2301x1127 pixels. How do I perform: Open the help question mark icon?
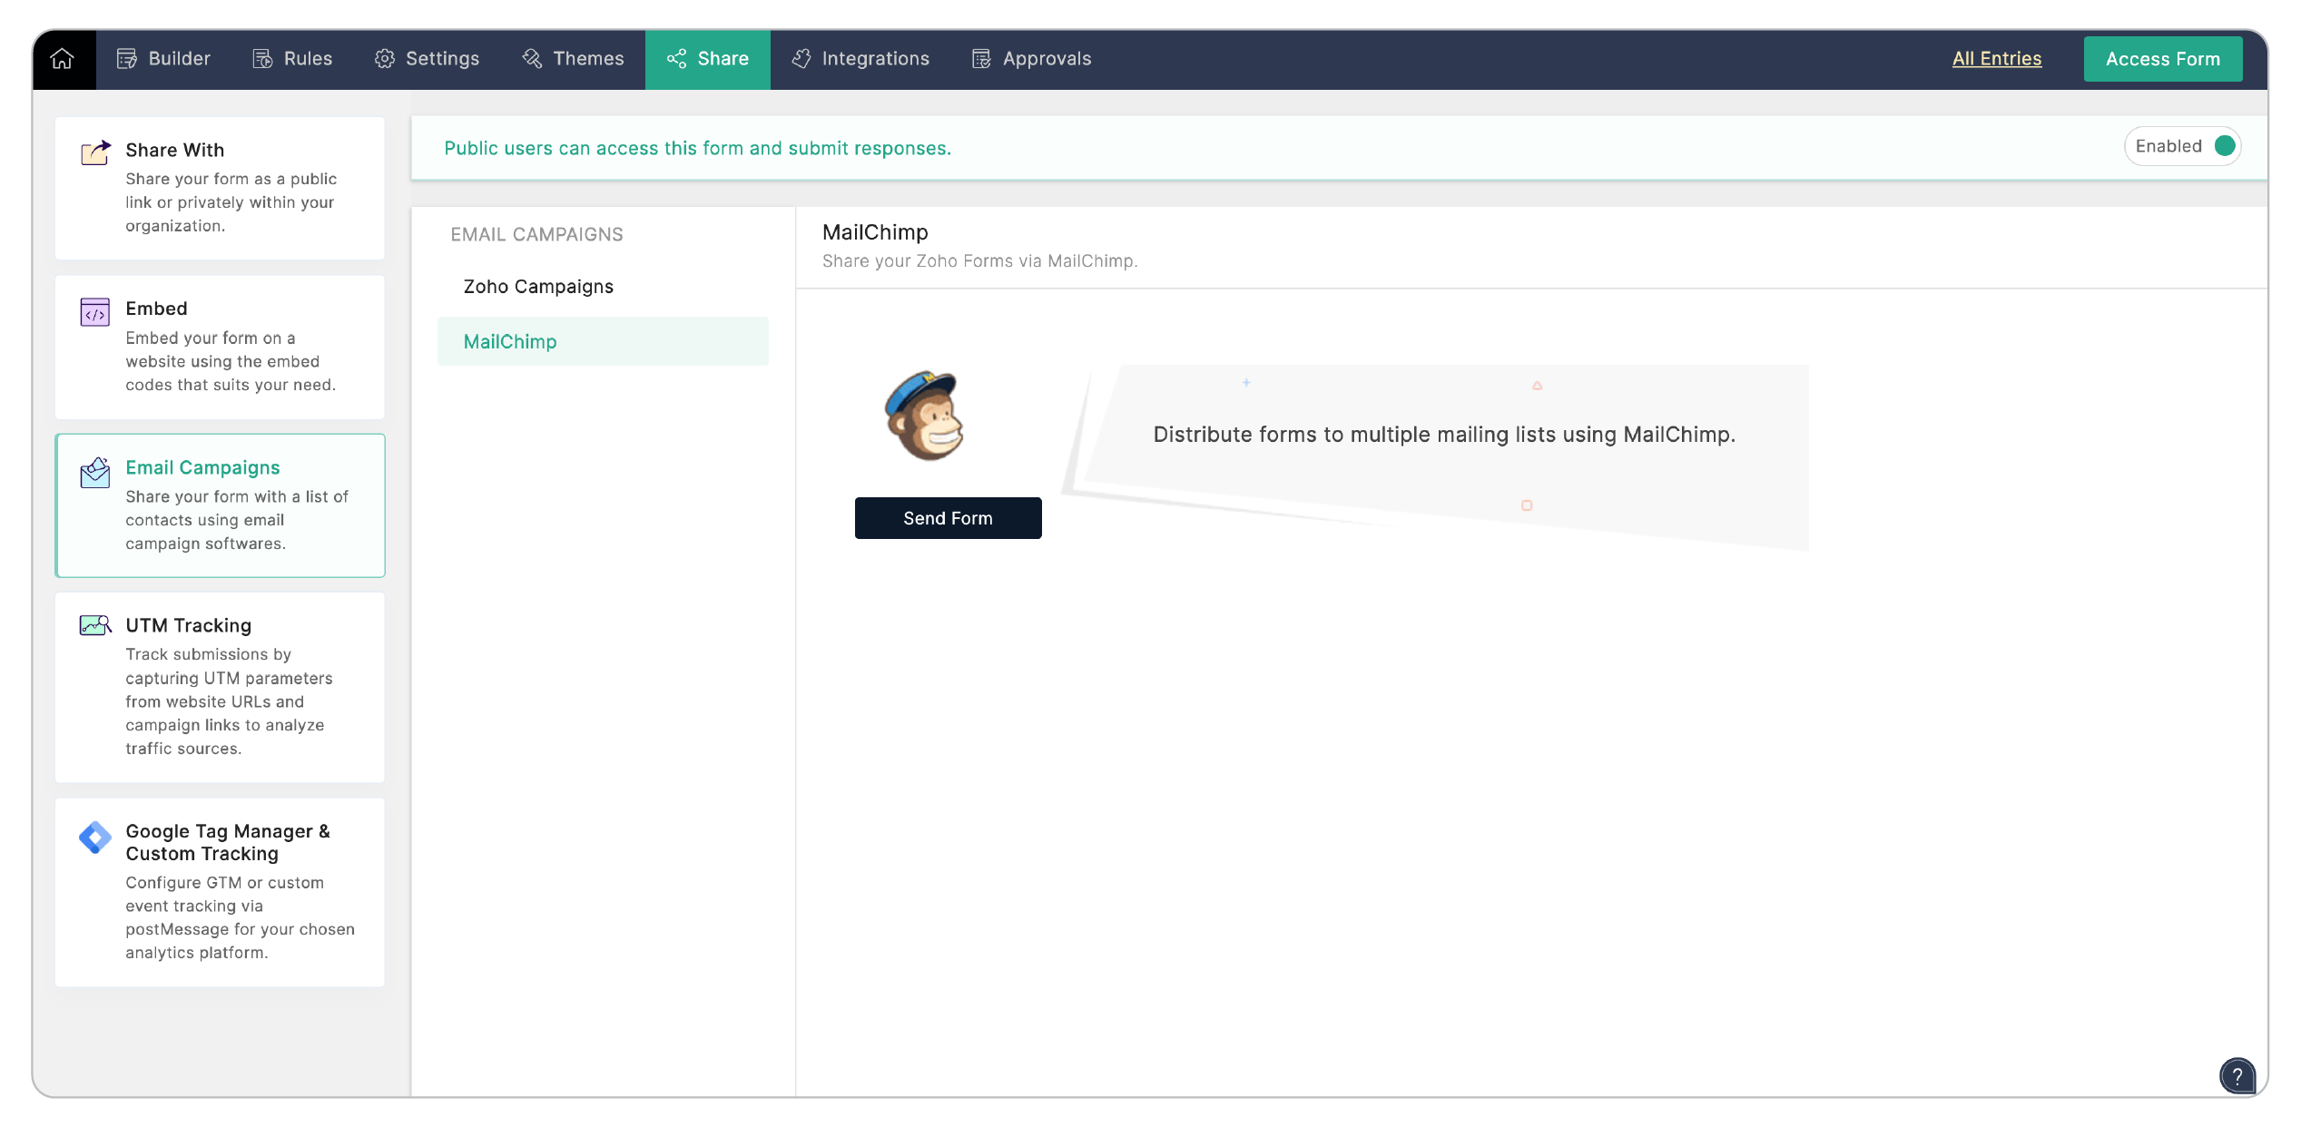point(2237,1076)
